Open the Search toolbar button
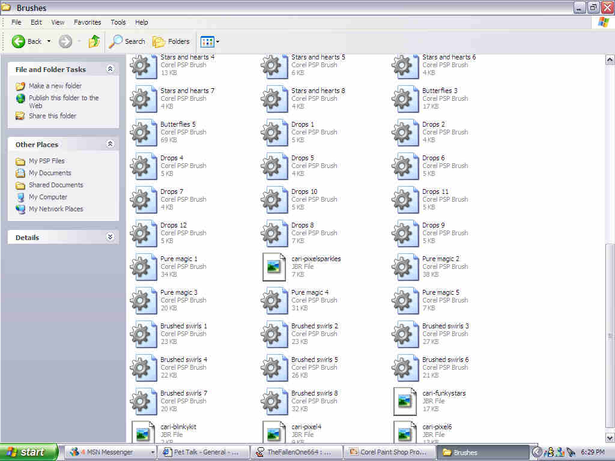This screenshot has width=615, height=461. coord(127,41)
